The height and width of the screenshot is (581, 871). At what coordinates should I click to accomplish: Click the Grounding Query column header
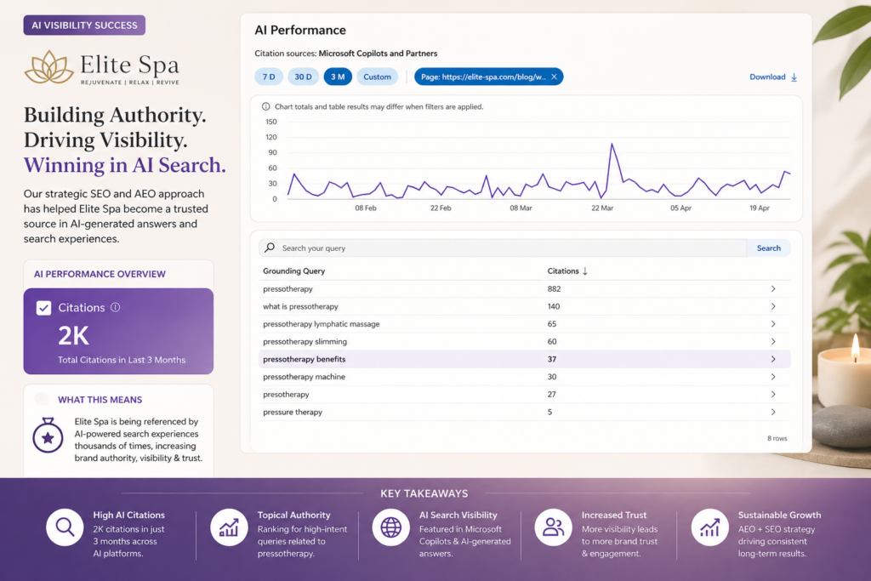tap(293, 271)
